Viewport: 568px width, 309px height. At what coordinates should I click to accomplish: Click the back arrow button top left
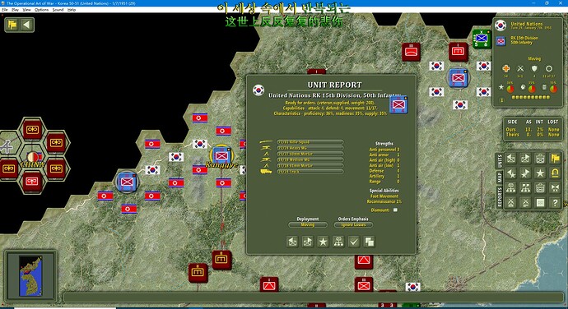pyautogui.click(x=26, y=25)
